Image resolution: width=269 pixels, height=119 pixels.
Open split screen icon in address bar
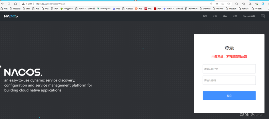point(223,4)
